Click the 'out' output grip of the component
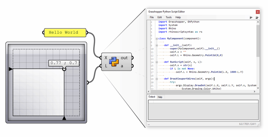 [132, 58]
